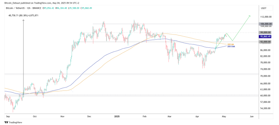This screenshot has width=279, height=125.
Task: Click the 2025 marker on time axis
Action: pos(117,116)
